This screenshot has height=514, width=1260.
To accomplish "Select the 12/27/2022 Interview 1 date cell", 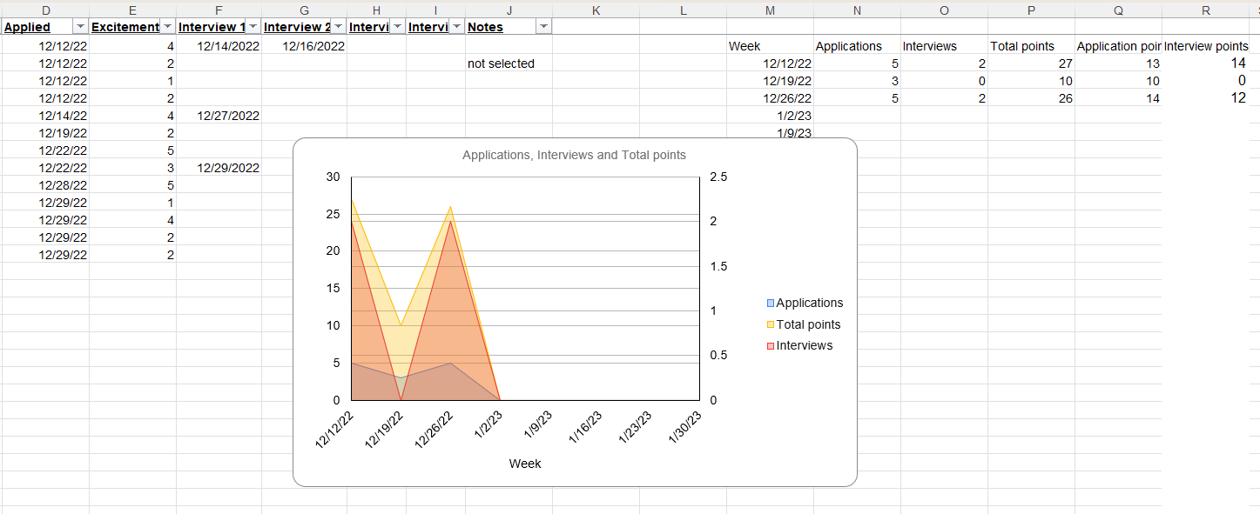I will coord(219,116).
